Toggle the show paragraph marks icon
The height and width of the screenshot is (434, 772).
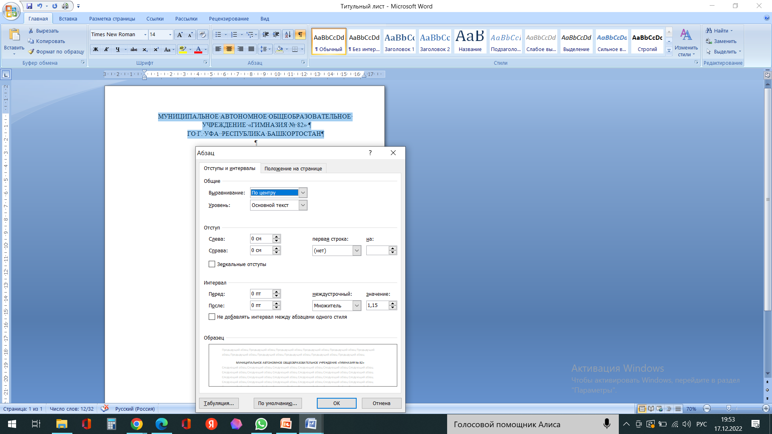click(300, 35)
